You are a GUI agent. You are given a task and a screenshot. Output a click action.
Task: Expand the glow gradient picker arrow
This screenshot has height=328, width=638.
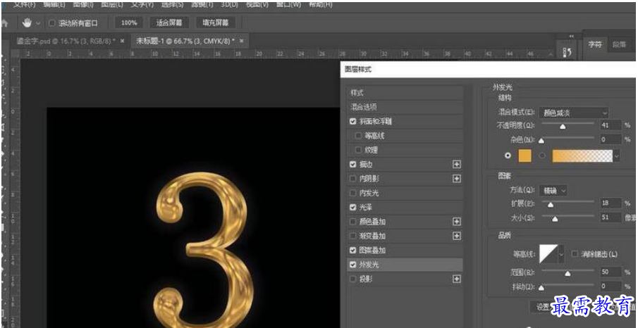coord(617,156)
